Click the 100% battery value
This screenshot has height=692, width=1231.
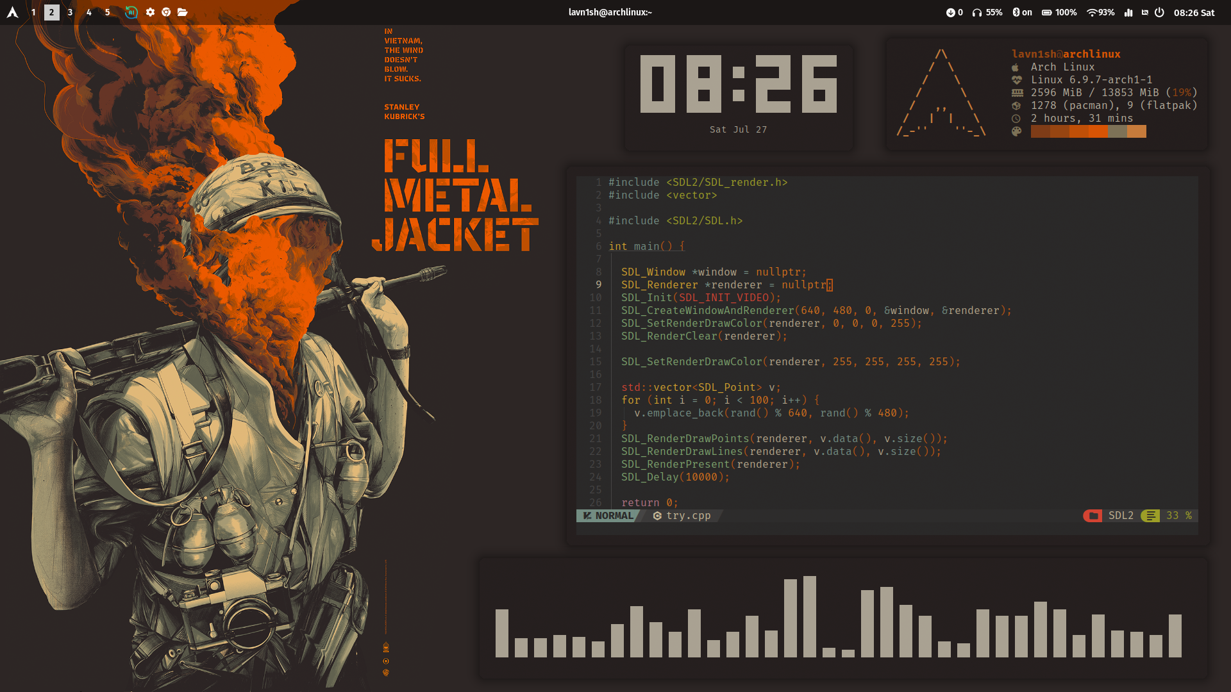pyautogui.click(x=1066, y=12)
